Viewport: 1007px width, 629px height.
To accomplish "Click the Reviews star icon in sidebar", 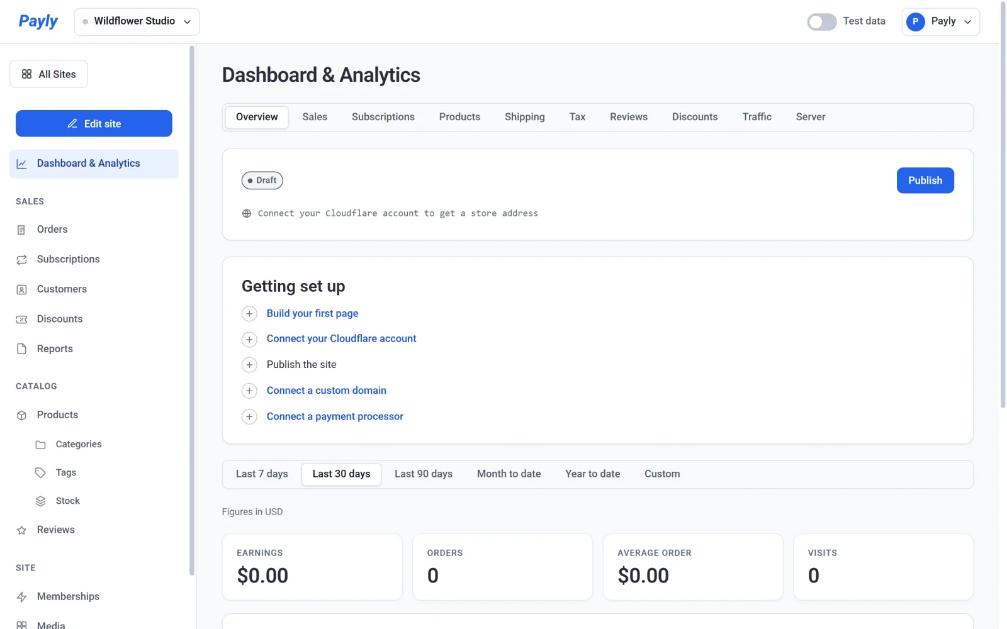I will [21, 530].
